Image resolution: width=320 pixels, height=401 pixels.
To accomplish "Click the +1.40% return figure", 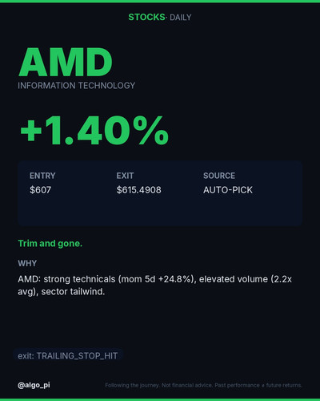I will tap(94, 131).
